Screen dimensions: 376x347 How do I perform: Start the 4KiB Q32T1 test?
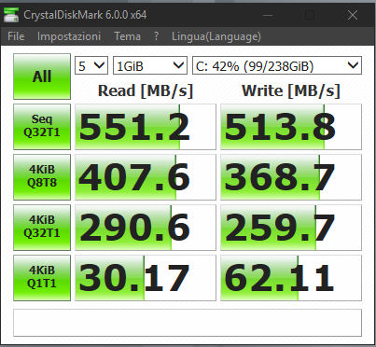pos(42,228)
